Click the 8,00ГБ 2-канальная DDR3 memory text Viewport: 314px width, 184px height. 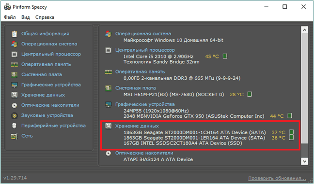pos(182,78)
